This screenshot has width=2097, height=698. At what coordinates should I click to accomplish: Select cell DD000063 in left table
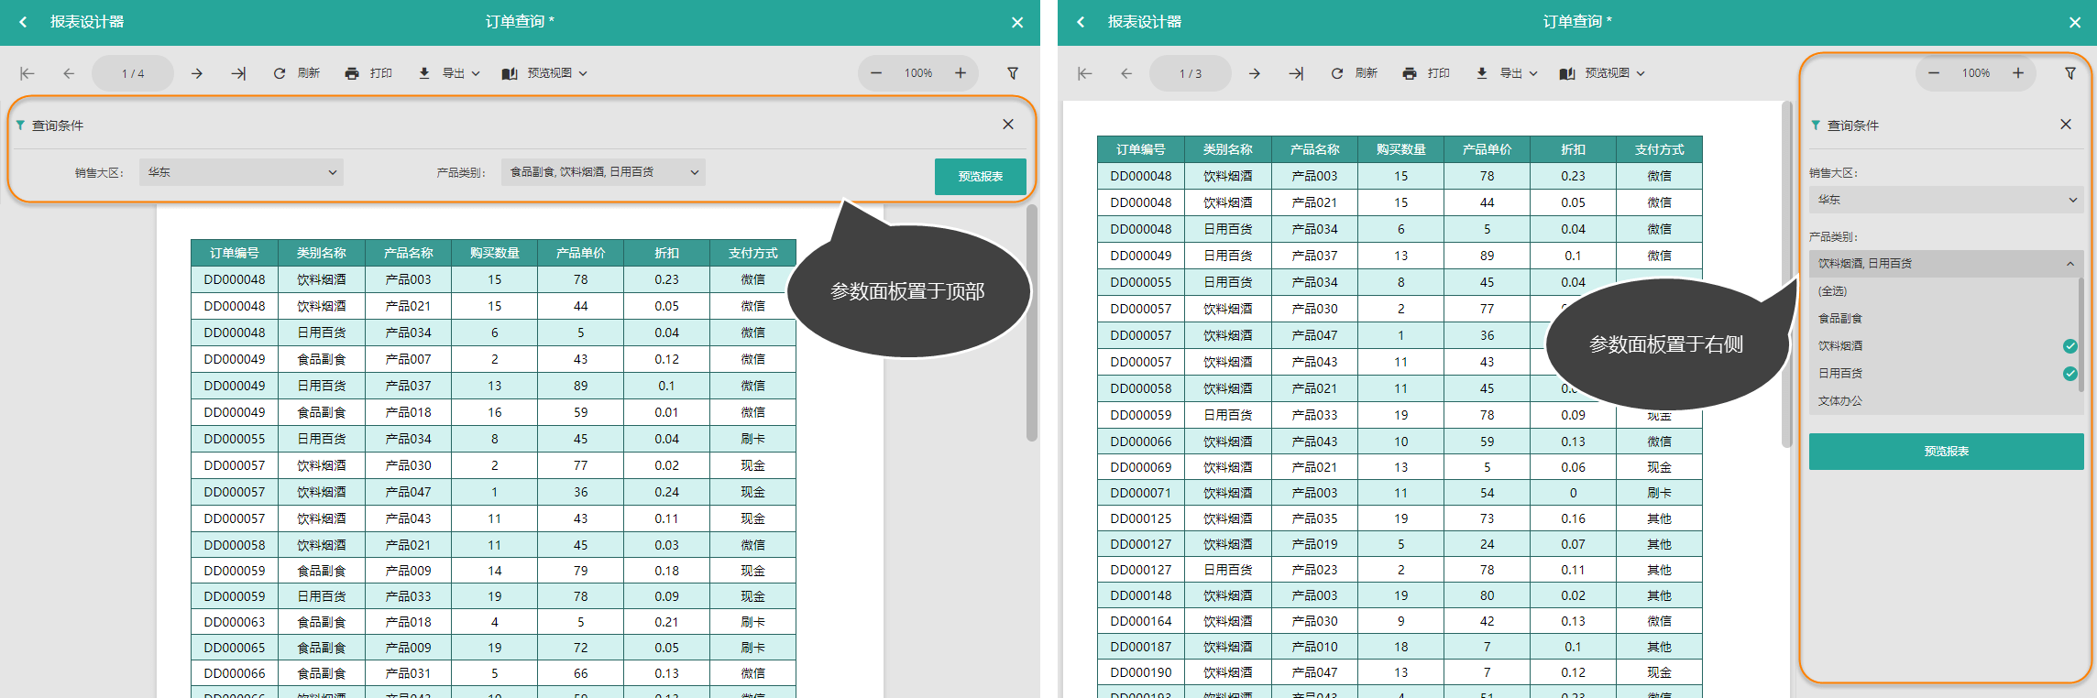pyautogui.click(x=235, y=622)
